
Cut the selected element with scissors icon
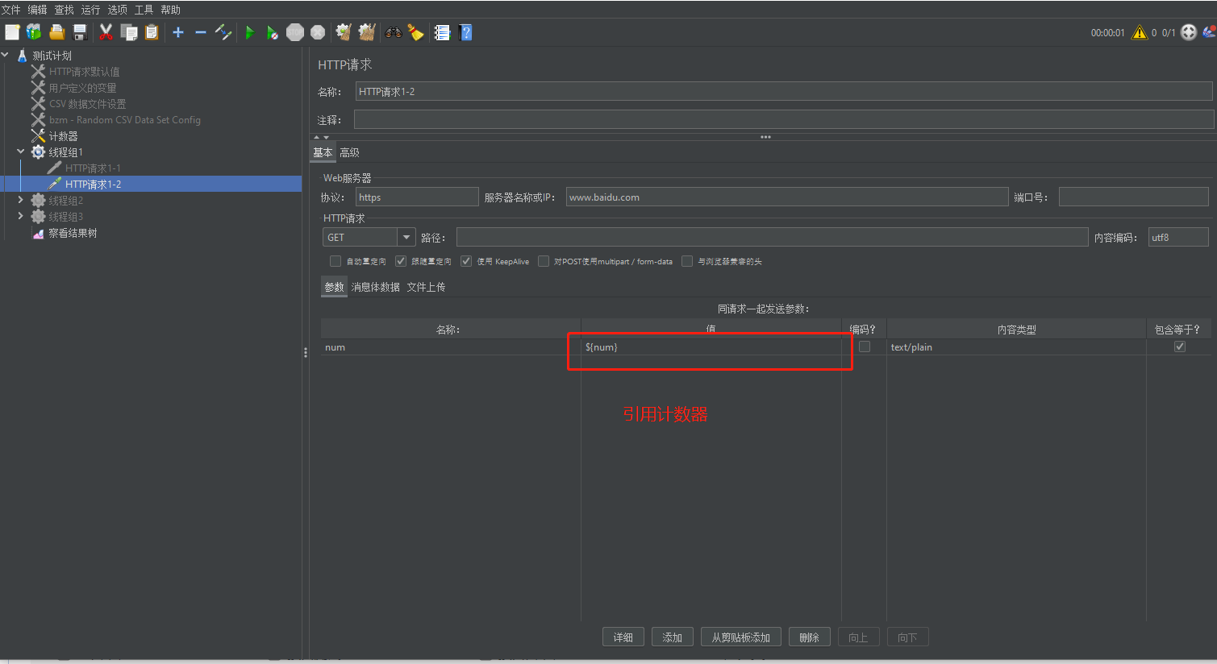(106, 32)
